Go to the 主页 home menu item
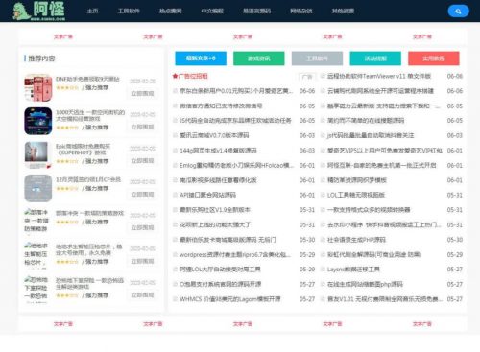 92,11
